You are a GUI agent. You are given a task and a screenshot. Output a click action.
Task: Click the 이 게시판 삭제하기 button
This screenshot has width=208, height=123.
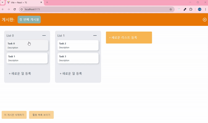(x=14, y=115)
